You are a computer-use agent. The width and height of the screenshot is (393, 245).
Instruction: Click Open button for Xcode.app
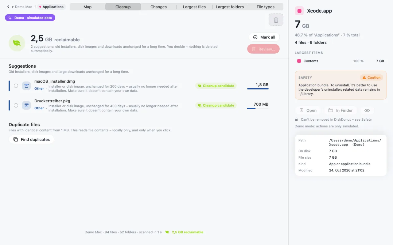(308, 110)
